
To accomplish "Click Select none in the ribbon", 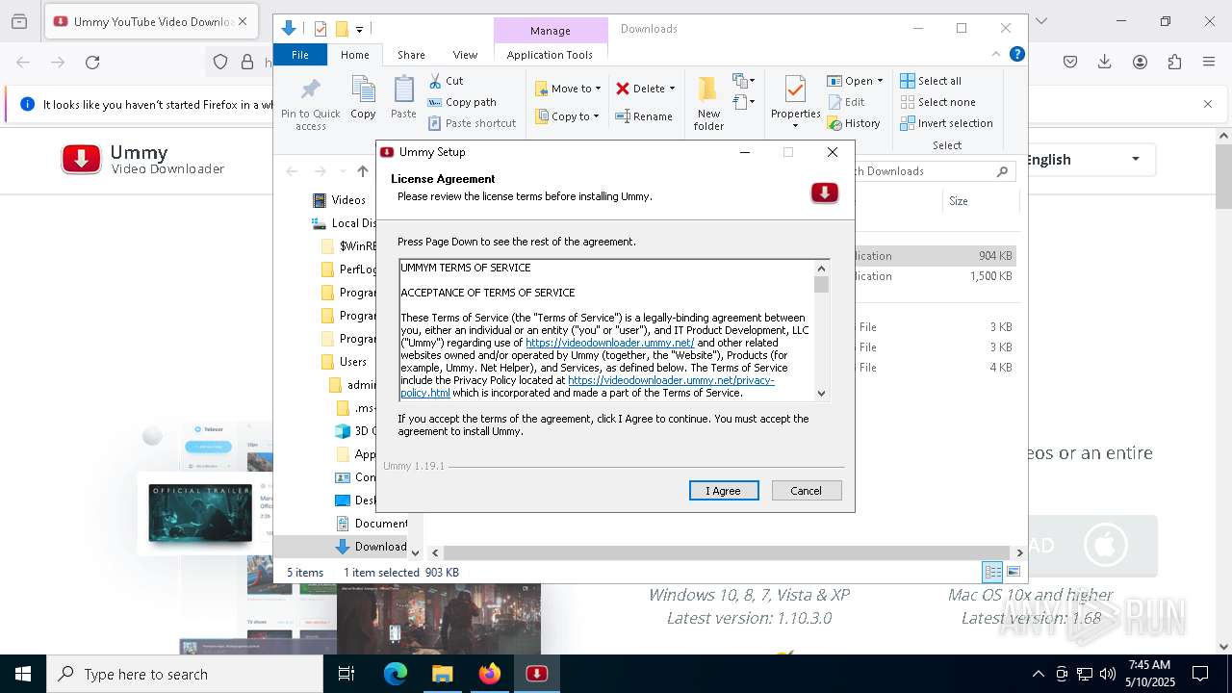I will tap(937, 102).
